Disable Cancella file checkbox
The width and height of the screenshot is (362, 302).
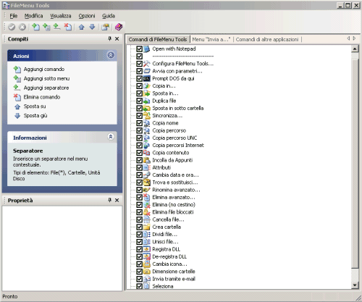click(139, 219)
